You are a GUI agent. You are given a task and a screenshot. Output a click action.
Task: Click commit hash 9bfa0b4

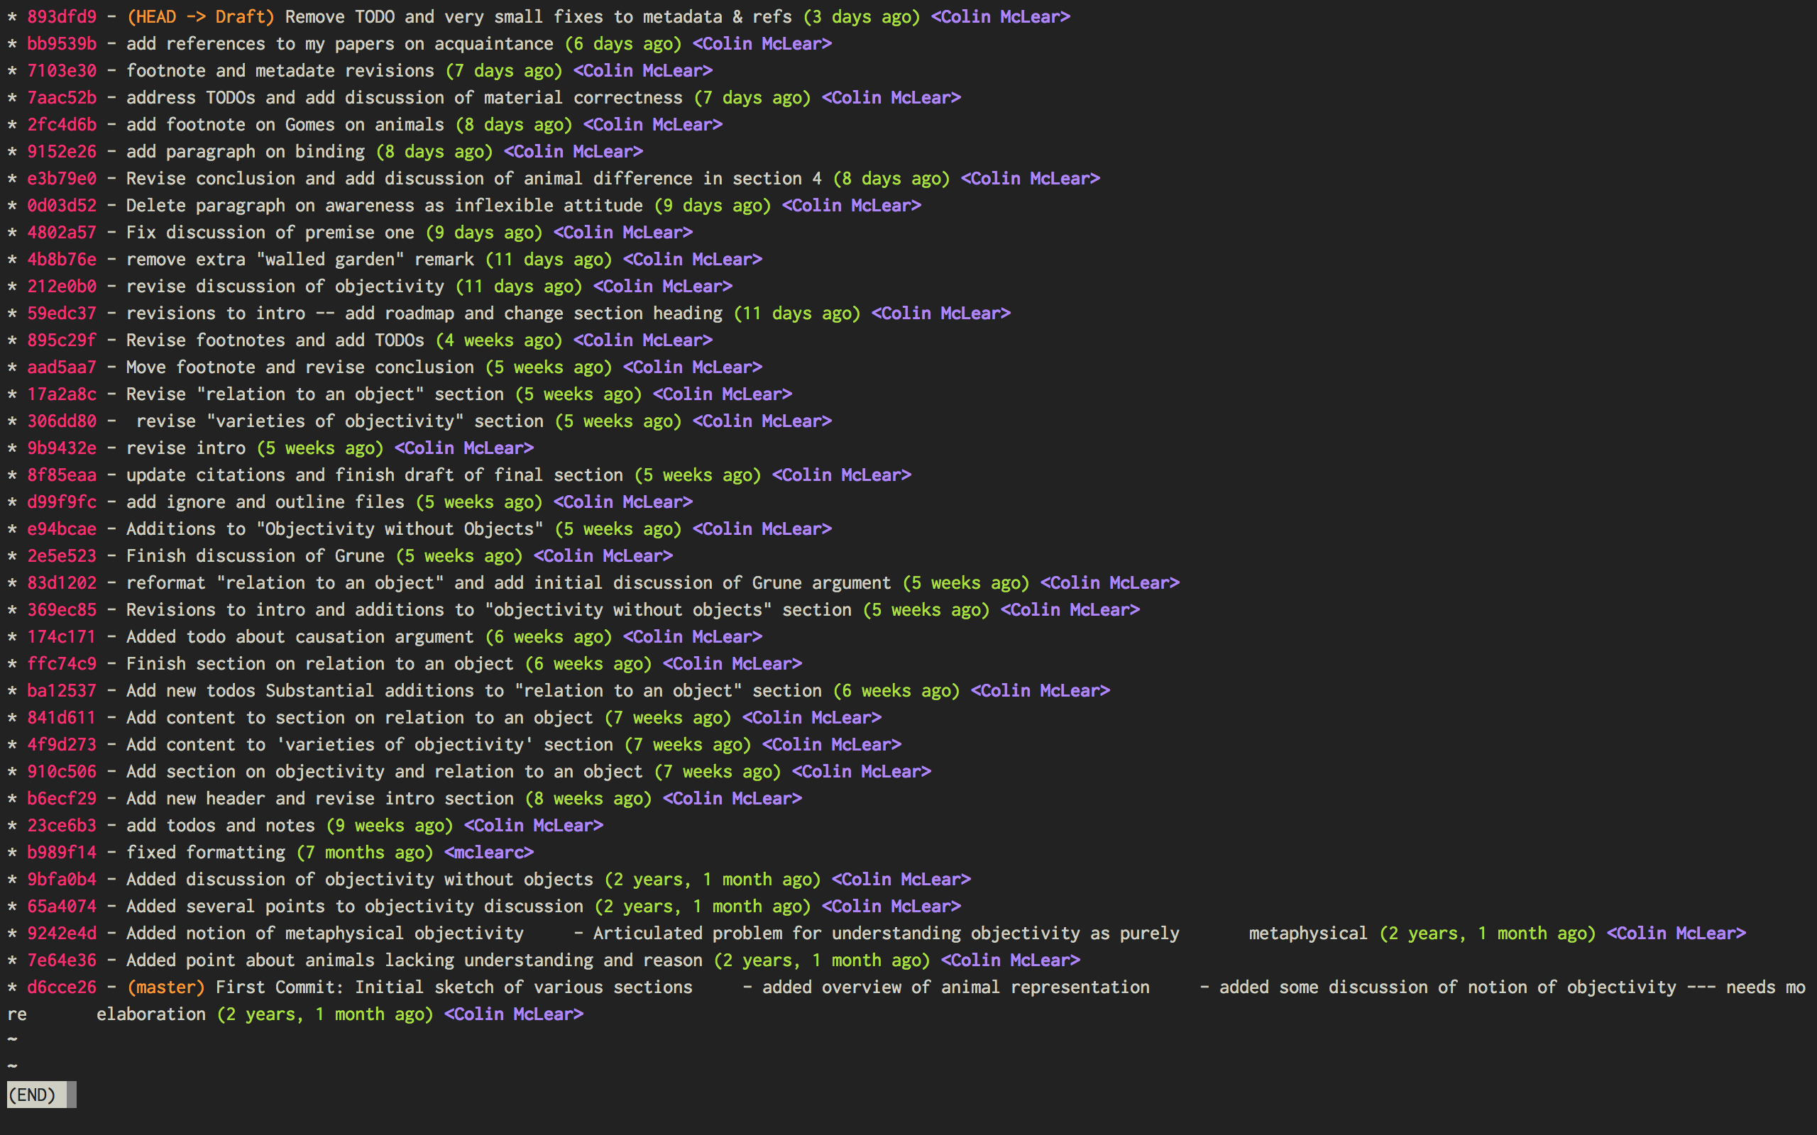click(x=62, y=881)
